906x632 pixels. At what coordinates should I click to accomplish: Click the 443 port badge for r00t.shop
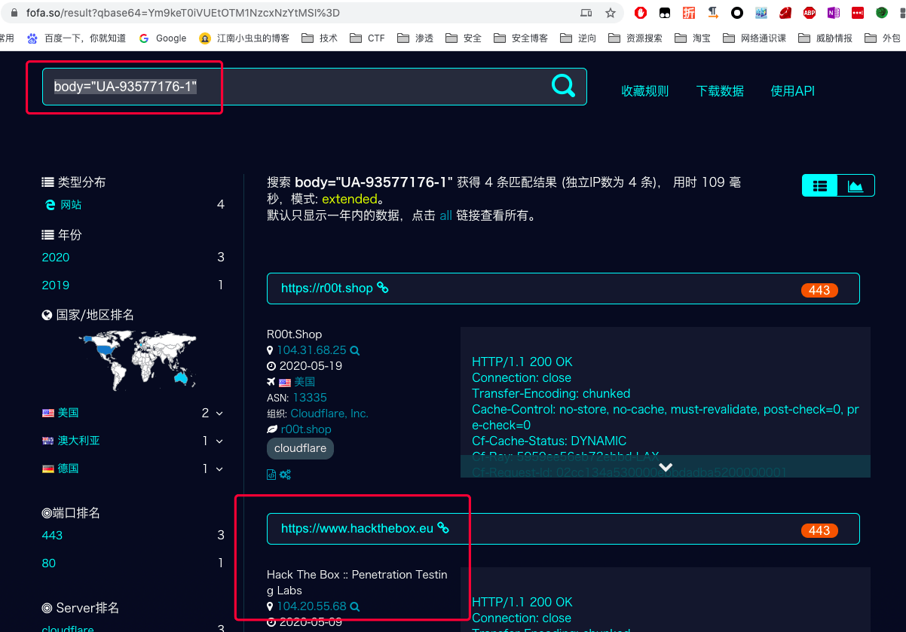(819, 290)
